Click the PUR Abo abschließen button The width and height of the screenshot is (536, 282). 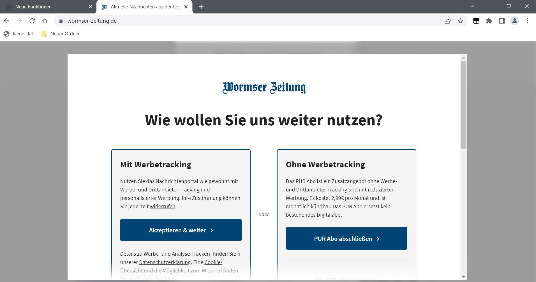pyautogui.click(x=346, y=238)
